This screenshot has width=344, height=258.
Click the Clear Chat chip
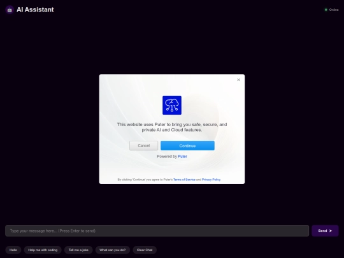(145, 250)
